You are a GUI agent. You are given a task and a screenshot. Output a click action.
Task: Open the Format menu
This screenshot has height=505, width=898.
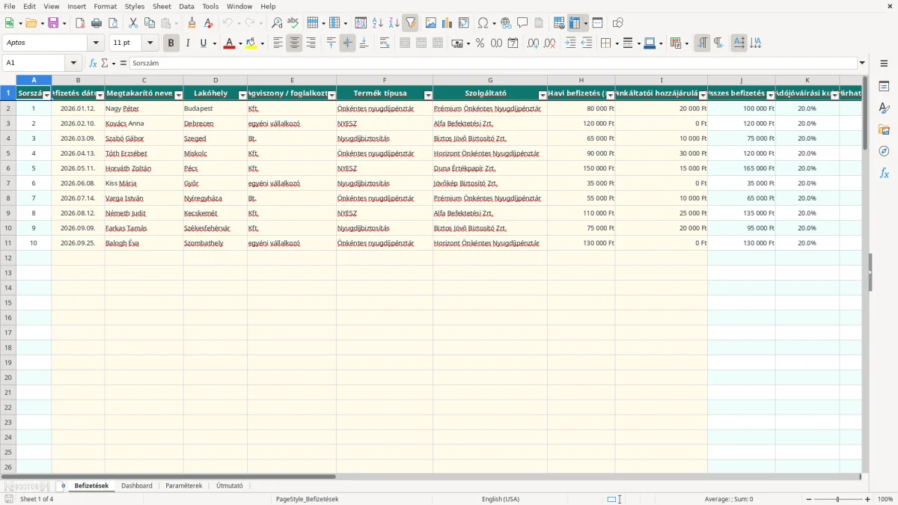[x=106, y=6]
